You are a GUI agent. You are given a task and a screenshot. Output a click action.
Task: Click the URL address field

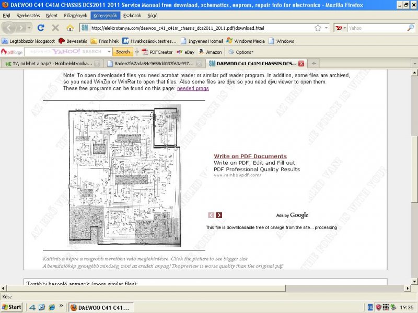click(202, 28)
